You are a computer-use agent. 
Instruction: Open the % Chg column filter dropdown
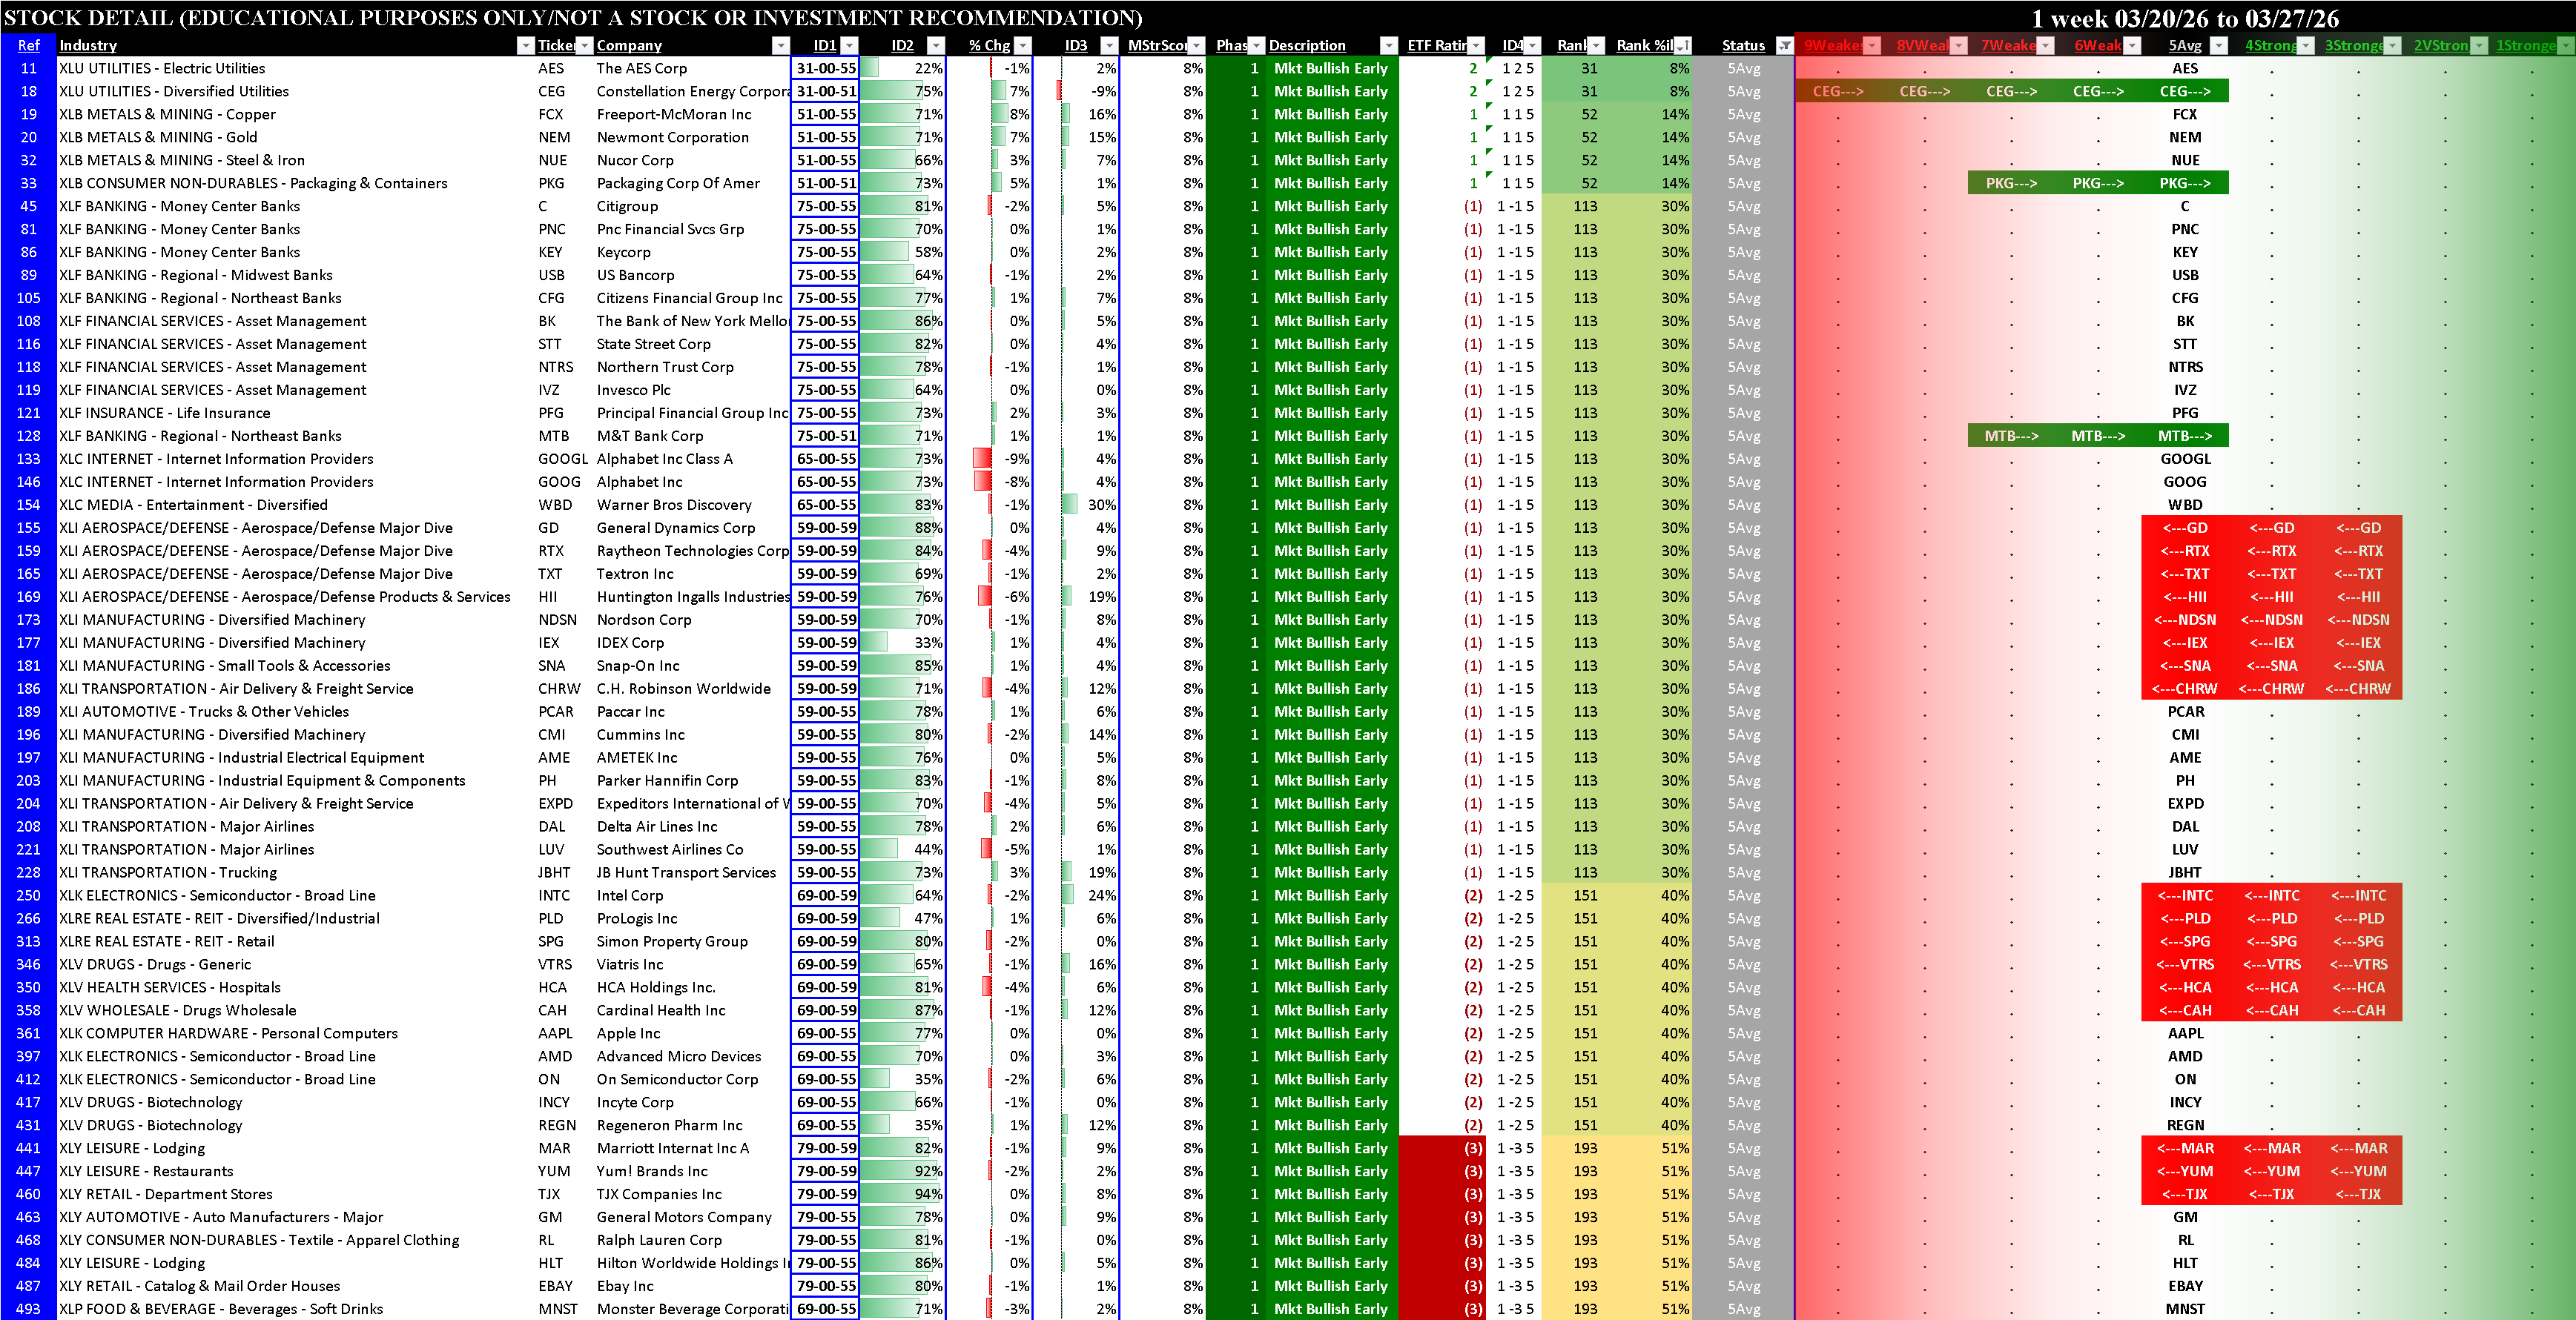(1022, 45)
